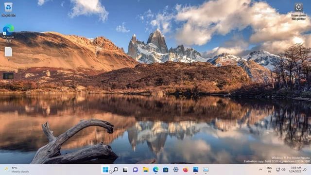Select the top-right desktop spotlight icon
This screenshot has width=311, height=175.
(x=298, y=11)
